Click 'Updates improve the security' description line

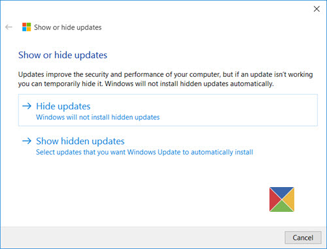coord(165,74)
